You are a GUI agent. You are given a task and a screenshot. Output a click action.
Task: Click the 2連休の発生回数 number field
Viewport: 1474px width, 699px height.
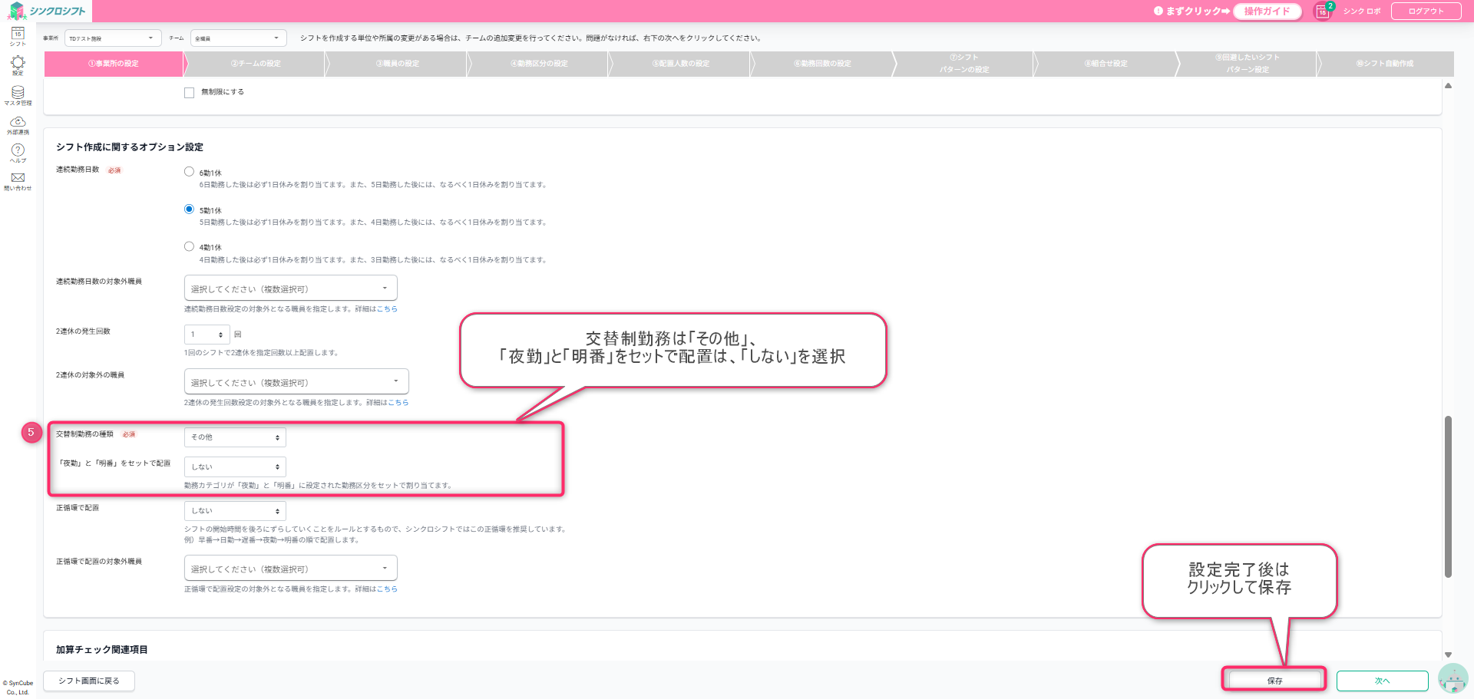pos(204,335)
